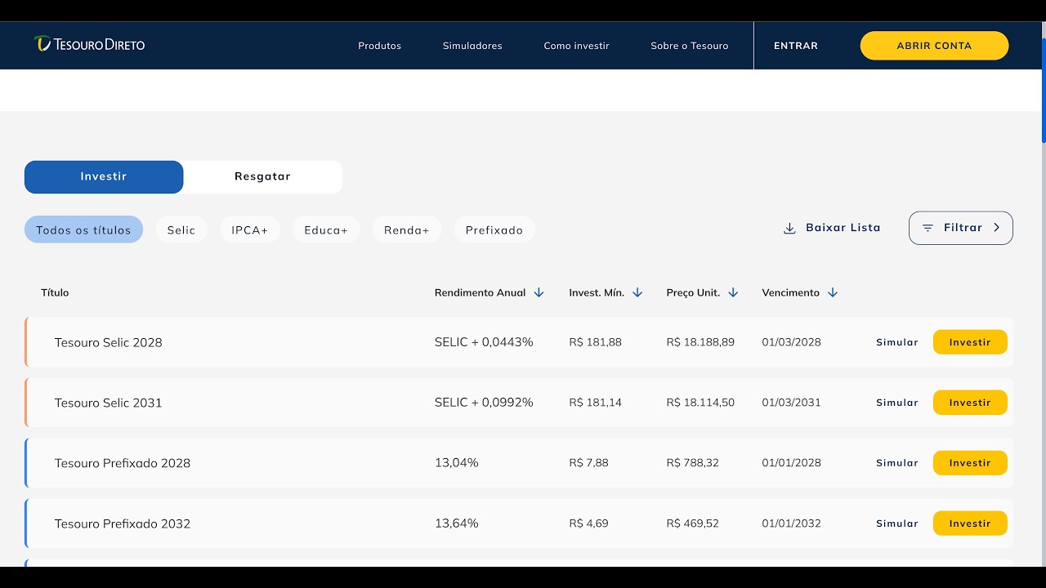Click the Título column header
This screenshot has width=1046, height=588.
(55, 292)
